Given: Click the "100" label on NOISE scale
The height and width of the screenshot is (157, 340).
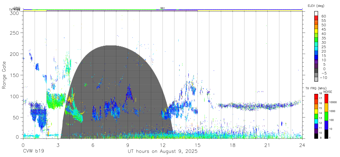Looking at the screenshot, I should (x=332, y=120).
